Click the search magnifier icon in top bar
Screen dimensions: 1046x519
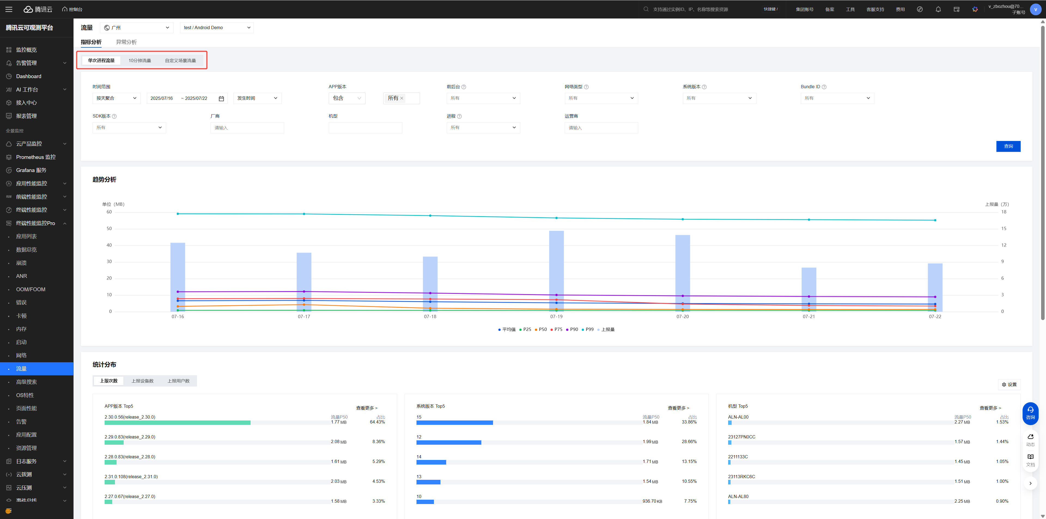click(x=646, y=9)
